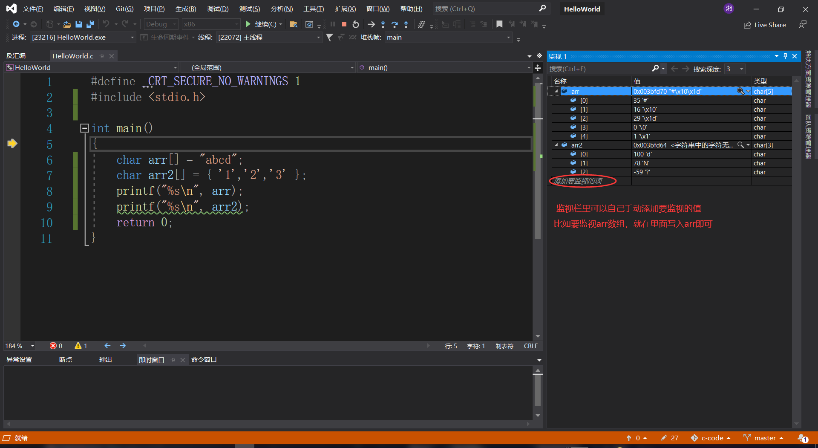The height and width of the screenshot is (448, 818).
Task: Switch to the 输出 tab
Action: click(x=105, y=360)
